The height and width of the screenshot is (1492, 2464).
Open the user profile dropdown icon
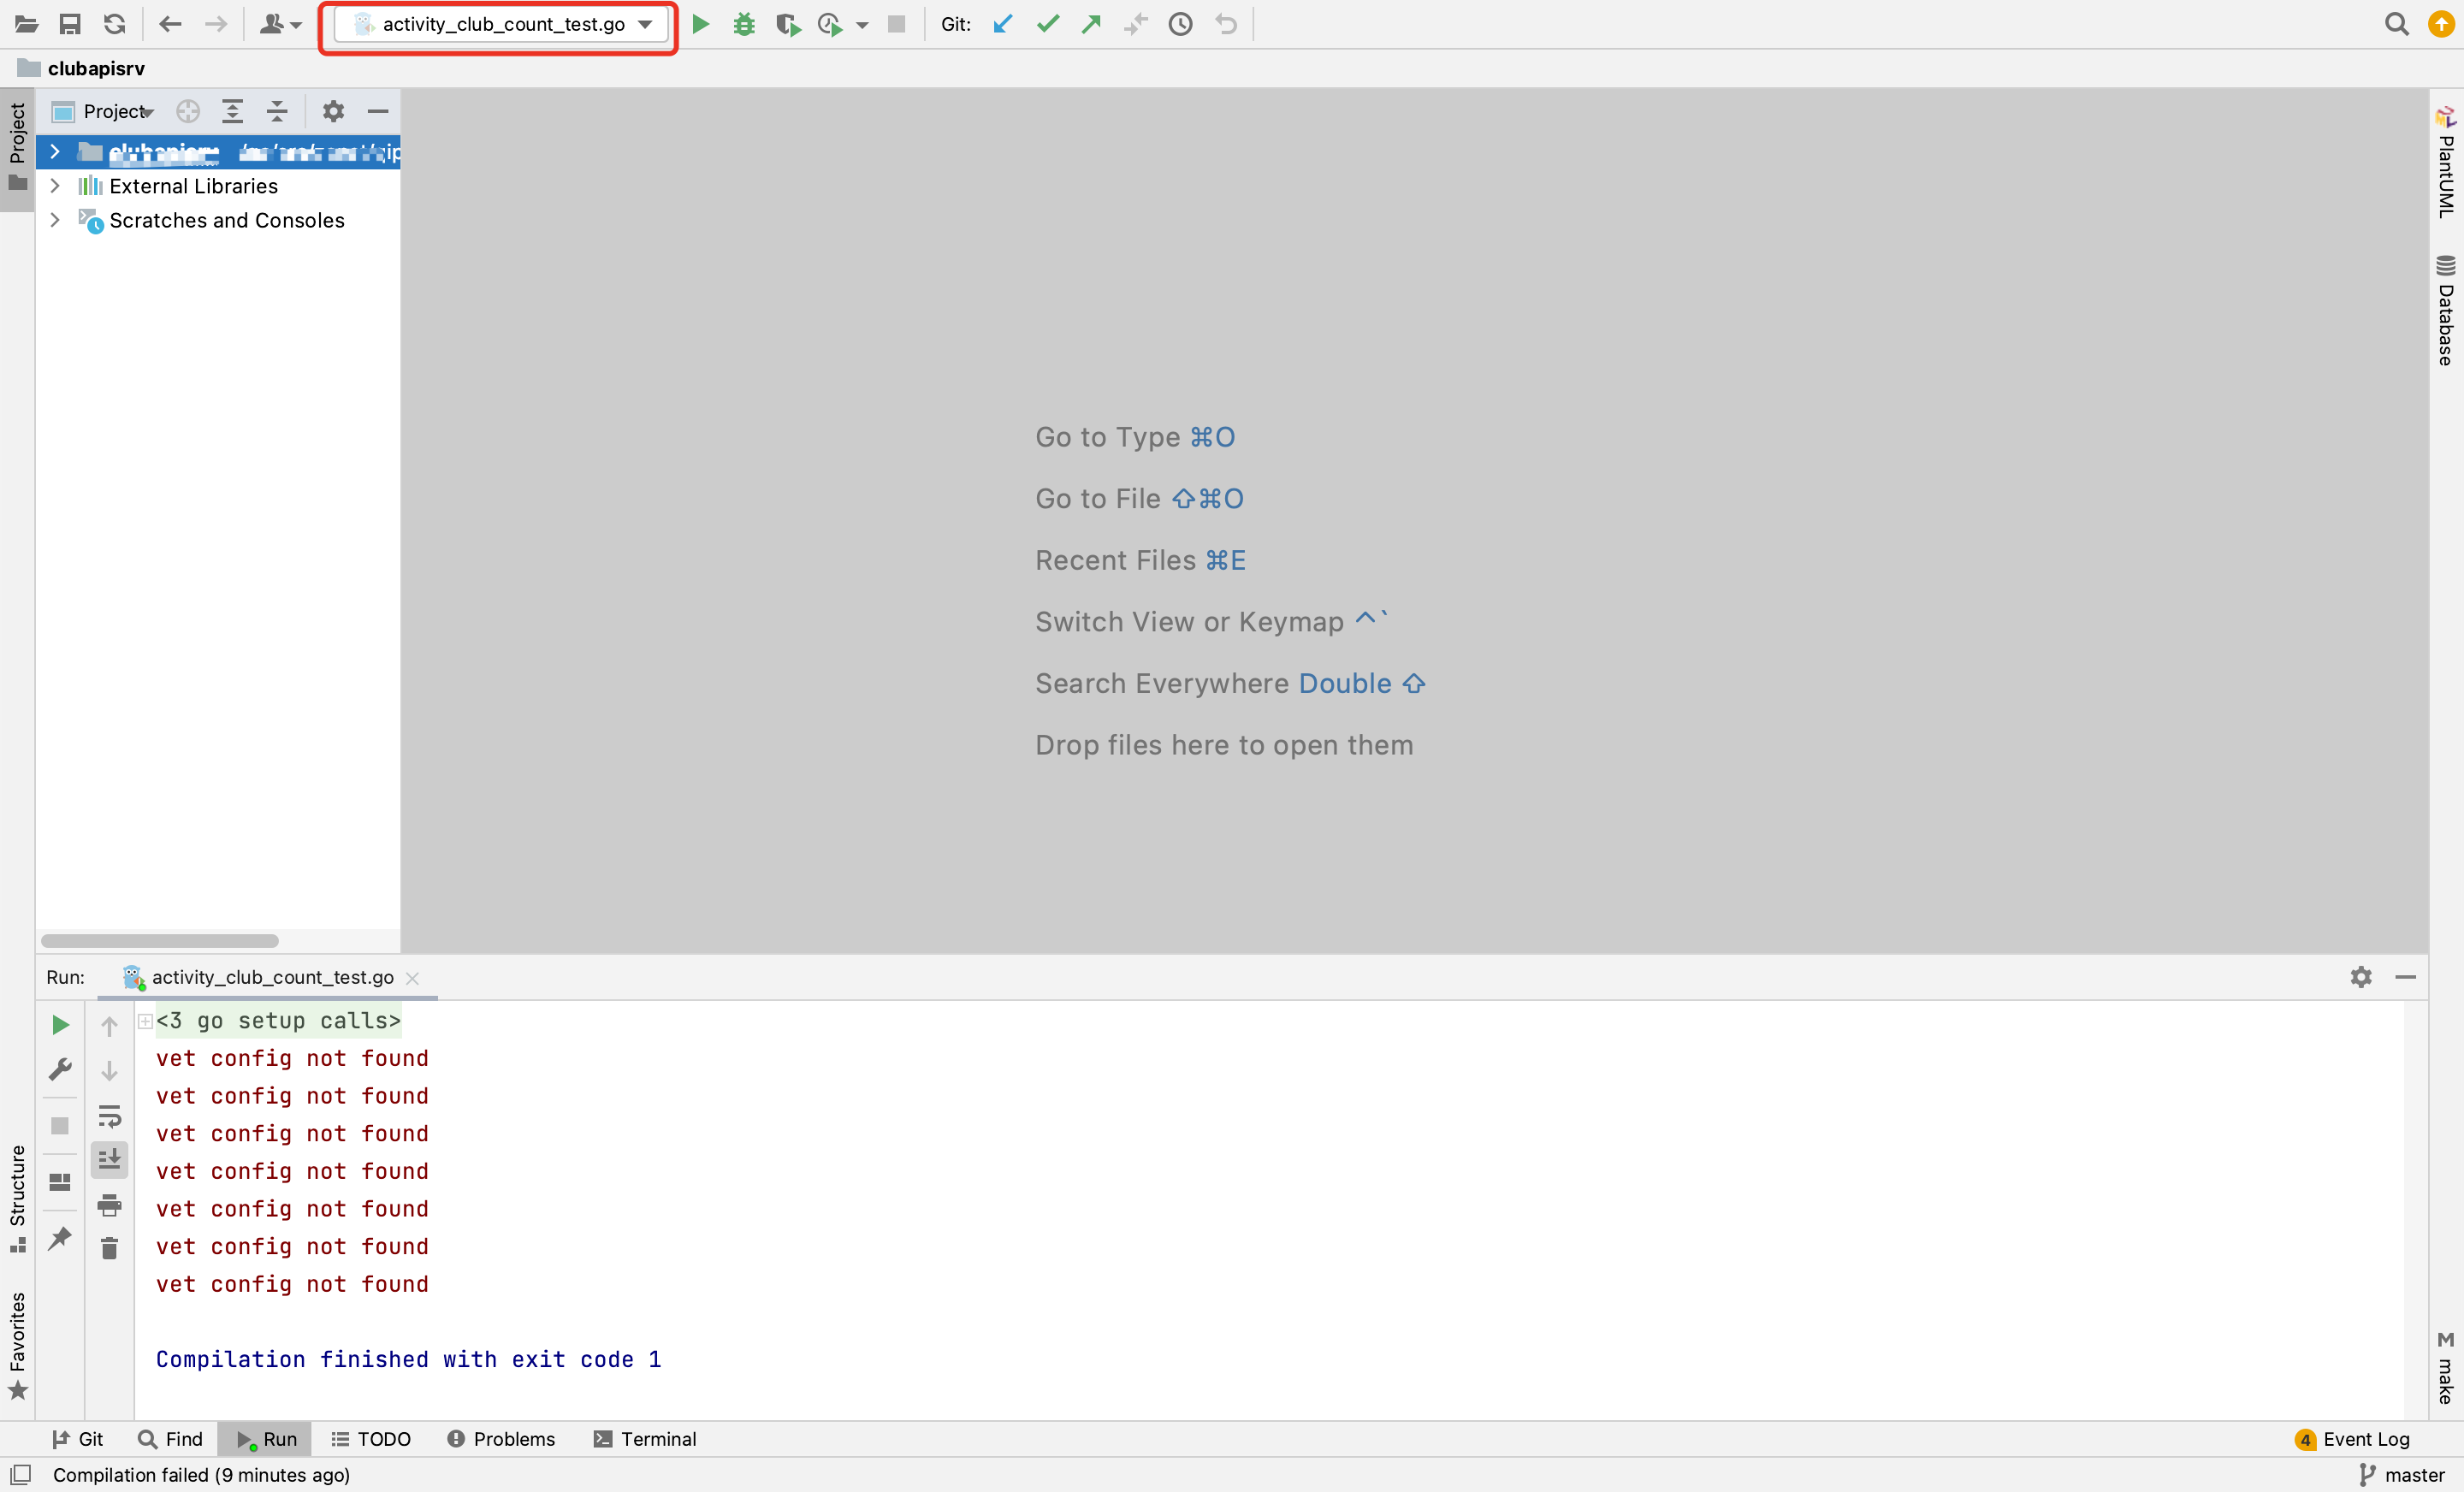[x=280, y=24]
